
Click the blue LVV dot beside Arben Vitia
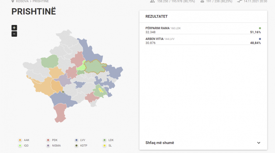(x=260, y=39)
